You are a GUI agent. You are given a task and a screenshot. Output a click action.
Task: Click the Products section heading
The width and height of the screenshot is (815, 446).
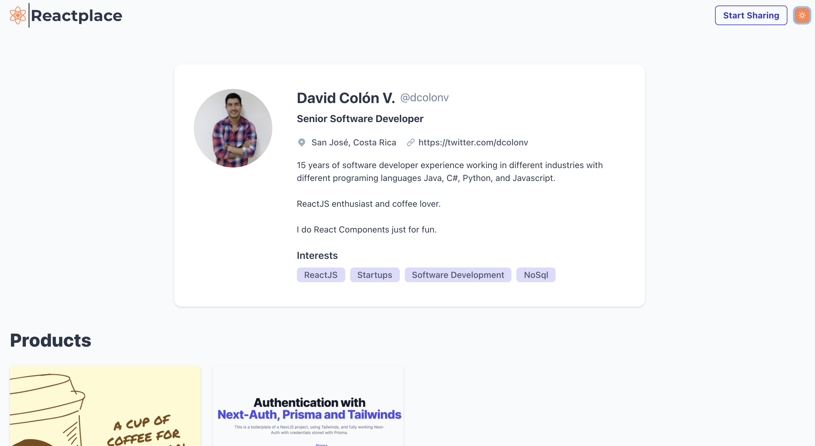click(x=50, y=340)
